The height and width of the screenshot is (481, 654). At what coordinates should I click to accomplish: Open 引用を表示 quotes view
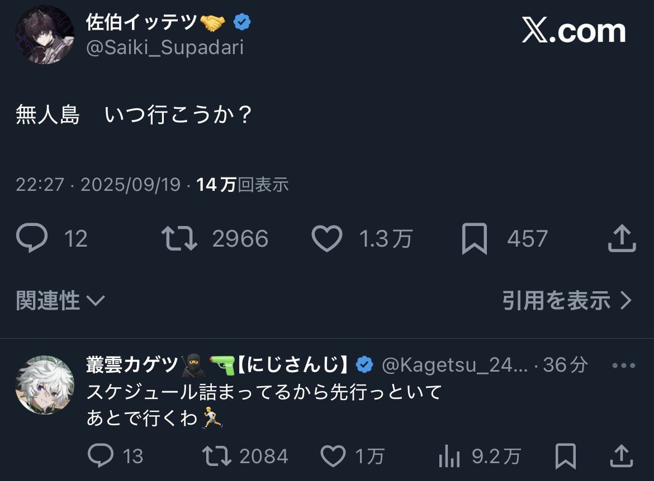coord(566,301)
